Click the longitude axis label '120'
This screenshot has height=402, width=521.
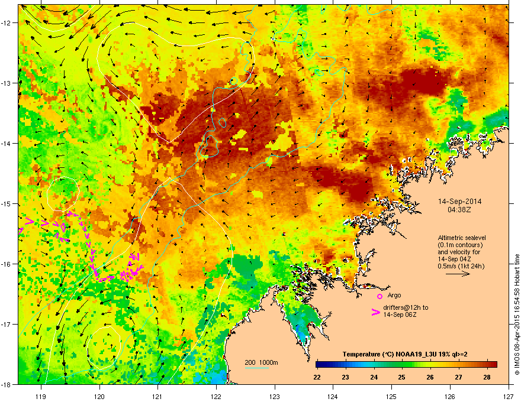click(x=99, y=396)
